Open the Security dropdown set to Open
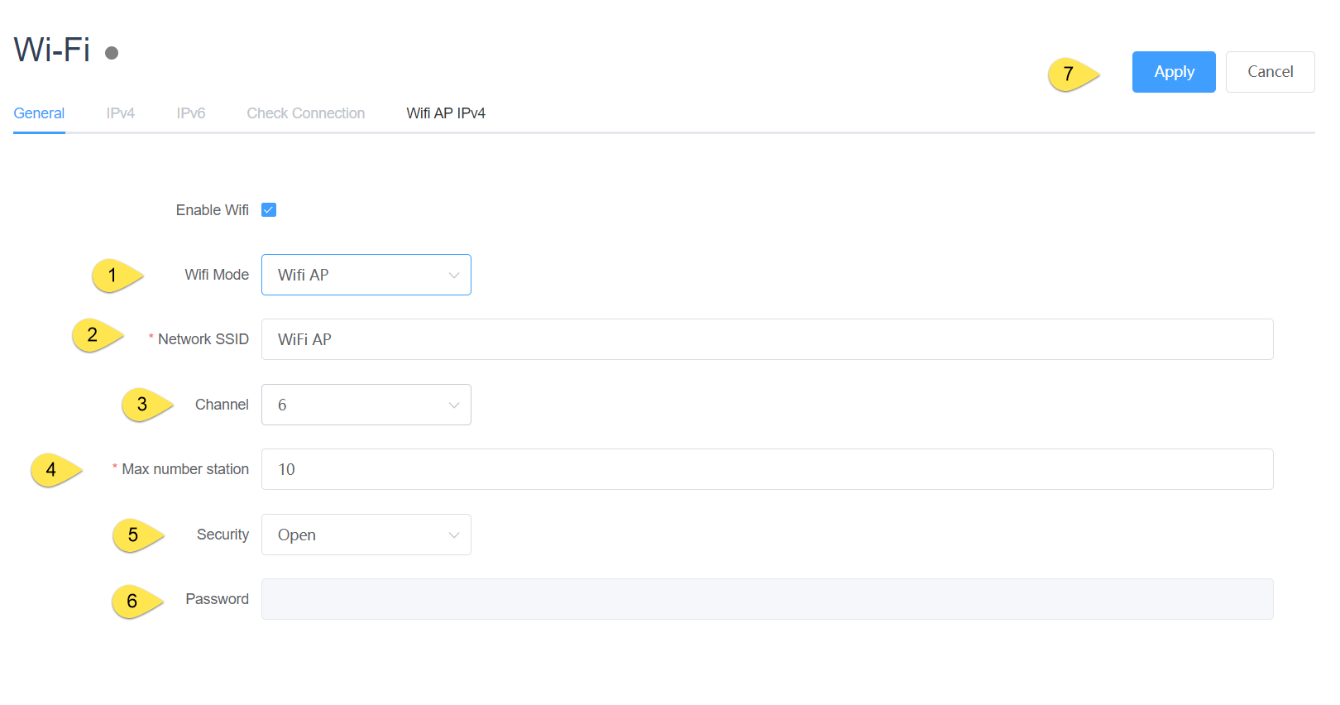 (x=366, y=535)
